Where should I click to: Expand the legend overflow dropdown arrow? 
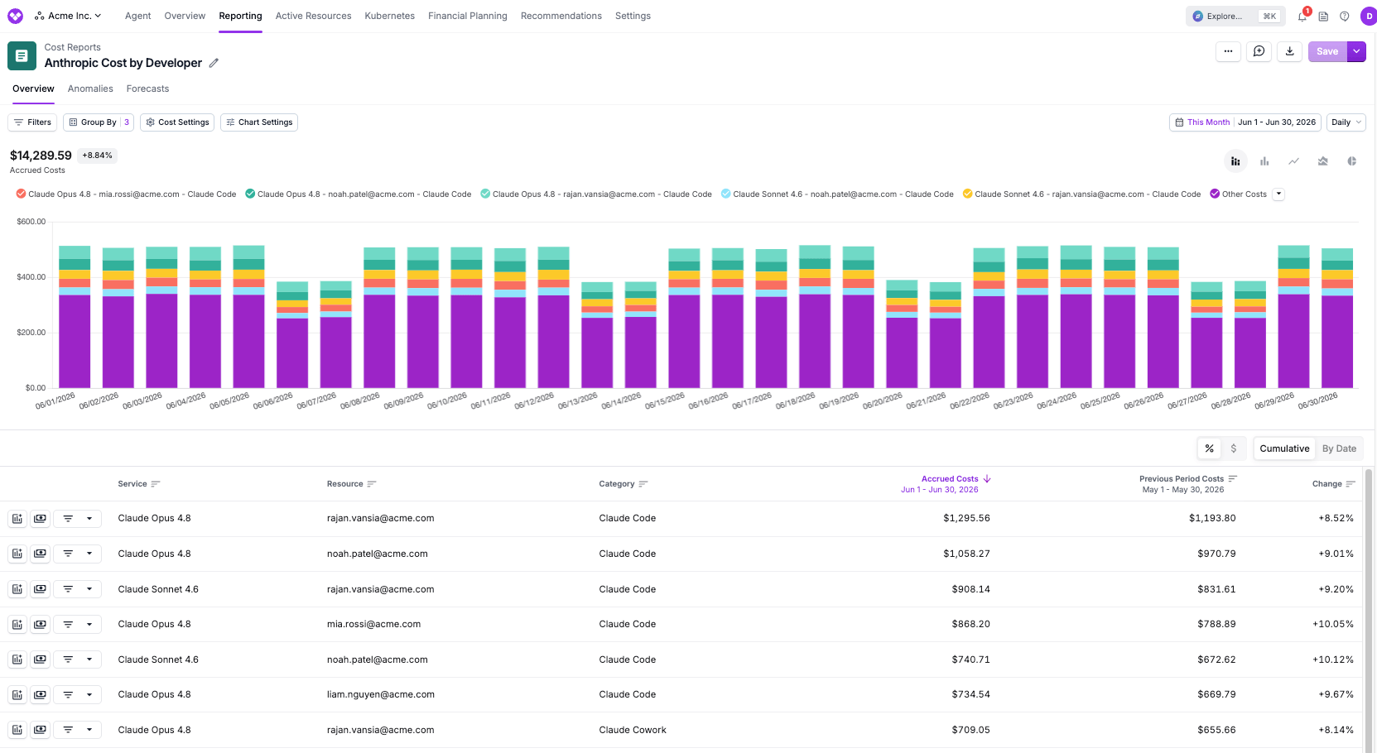(x=1278, y=194)
